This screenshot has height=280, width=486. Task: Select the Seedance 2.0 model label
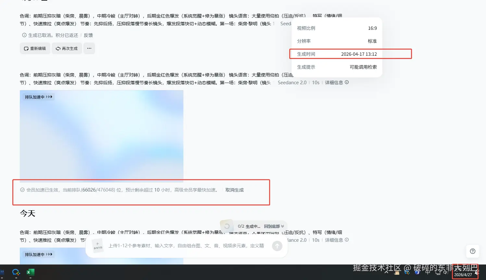point(292,82)
